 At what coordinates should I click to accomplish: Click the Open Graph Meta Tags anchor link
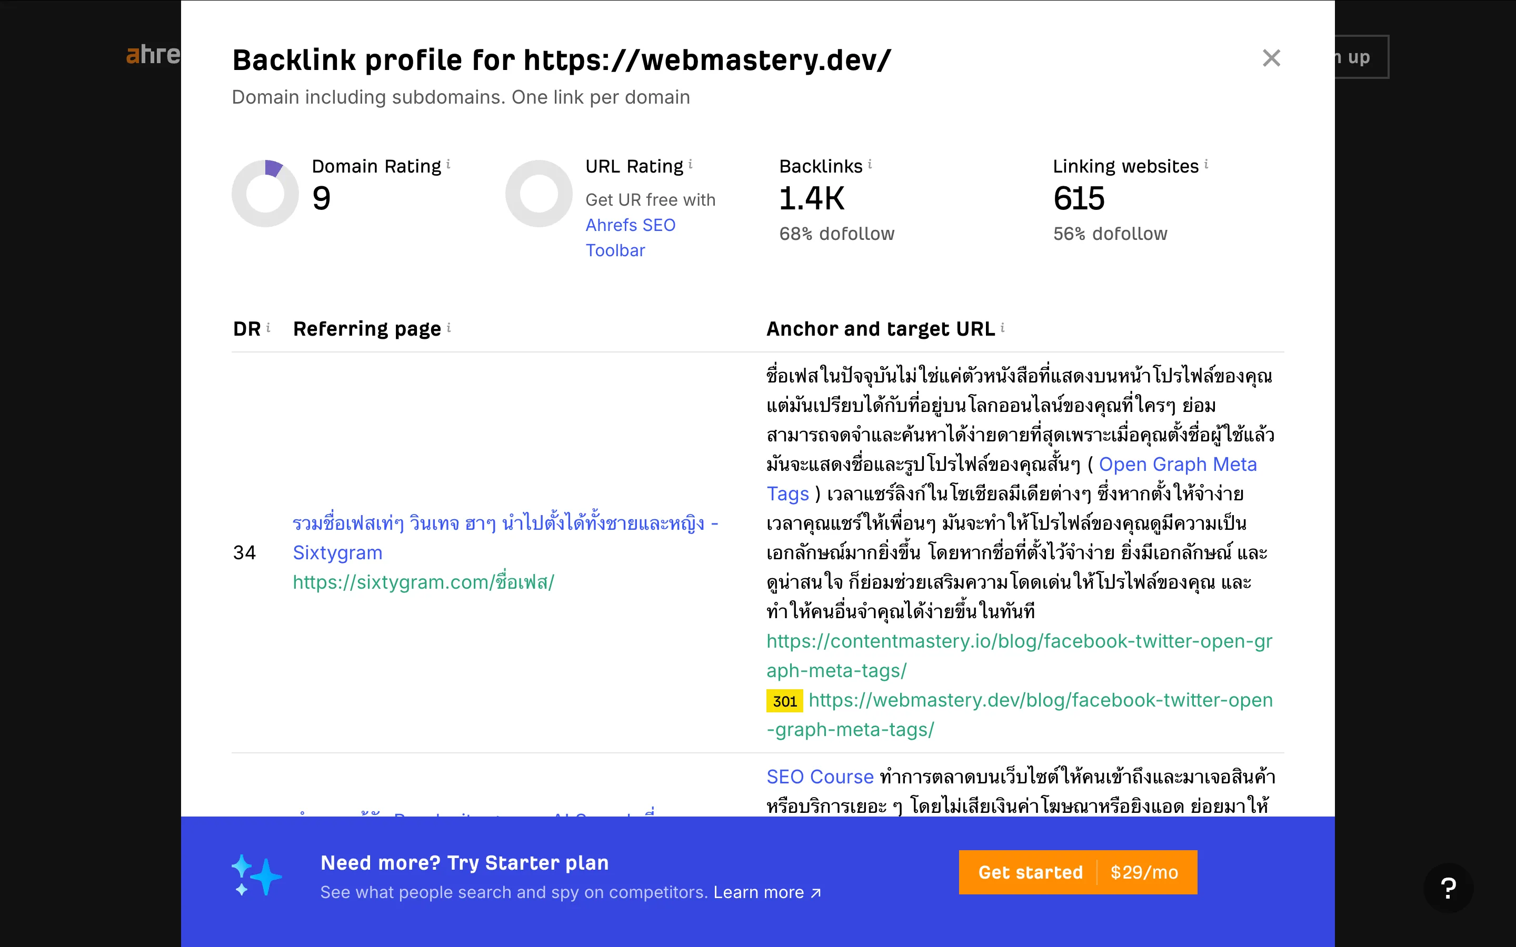(1180, 464)
